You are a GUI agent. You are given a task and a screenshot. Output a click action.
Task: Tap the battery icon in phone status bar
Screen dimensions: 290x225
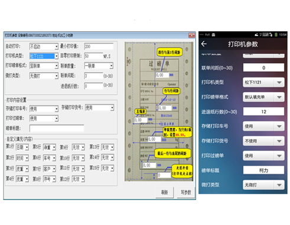276,35
